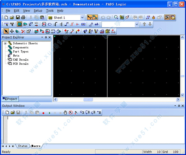Open the Tools menu
The width and height of the screenshot is (186, 155).
[50, 11]
